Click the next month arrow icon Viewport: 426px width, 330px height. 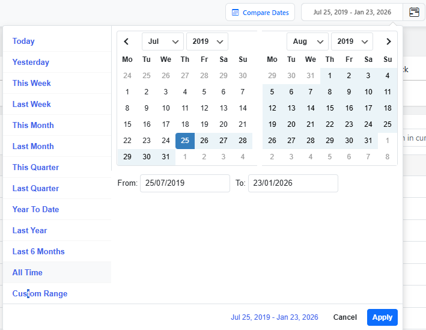pos(388,41)
